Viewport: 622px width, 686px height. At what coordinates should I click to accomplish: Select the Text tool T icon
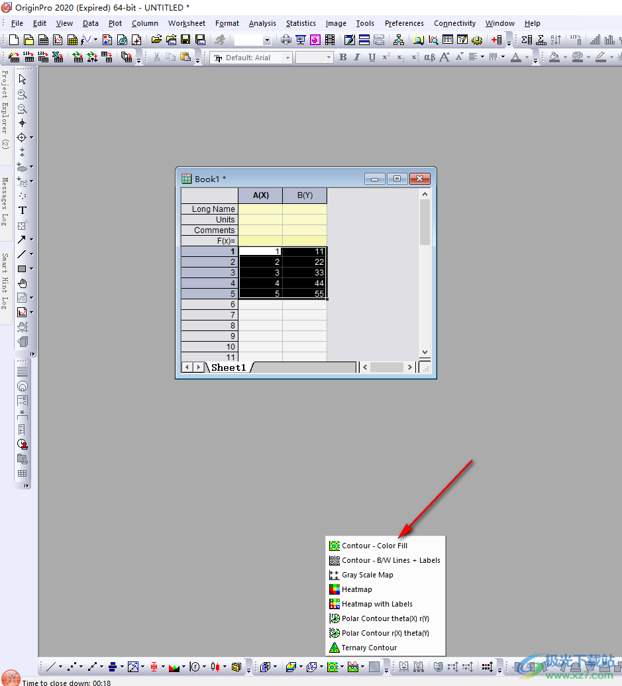pos(23,211)
